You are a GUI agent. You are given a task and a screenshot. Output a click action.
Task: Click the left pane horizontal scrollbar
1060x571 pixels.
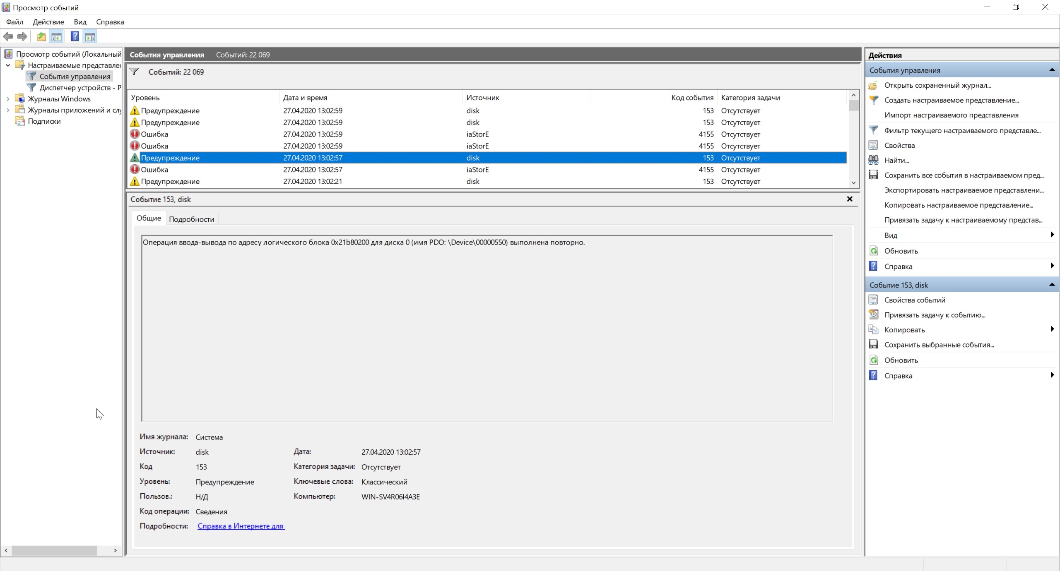pos(54,550)
